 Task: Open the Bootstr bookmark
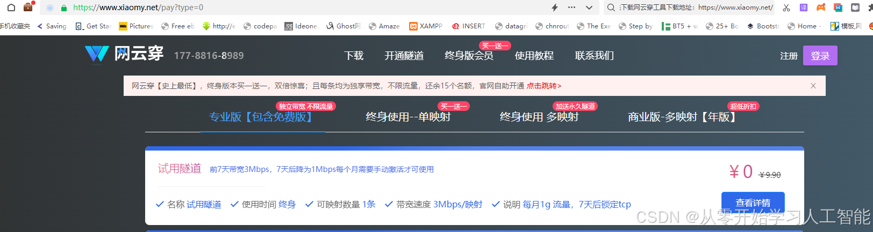click(x=763, y=26)
